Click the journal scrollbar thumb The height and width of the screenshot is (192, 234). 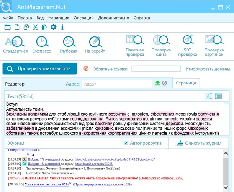click(x=226, y=170)
